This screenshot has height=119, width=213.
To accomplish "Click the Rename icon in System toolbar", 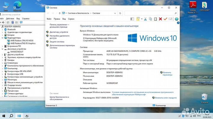I will point(170,19).
